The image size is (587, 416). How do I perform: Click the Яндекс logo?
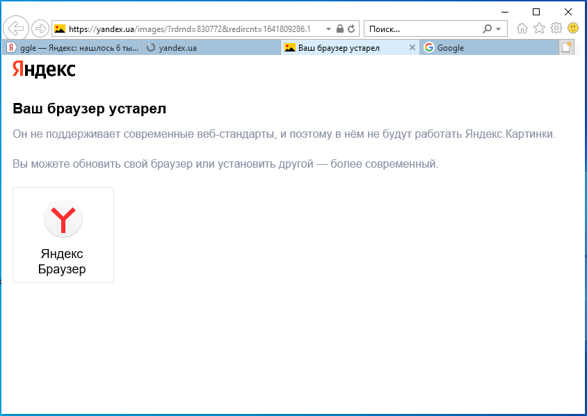[44, 69]
